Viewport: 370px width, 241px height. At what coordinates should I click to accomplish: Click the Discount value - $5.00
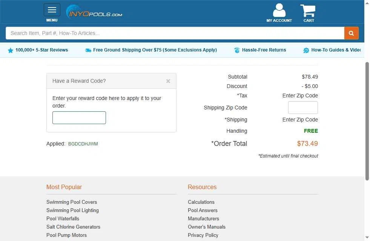(x=310, y=86)
